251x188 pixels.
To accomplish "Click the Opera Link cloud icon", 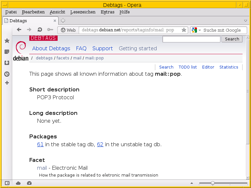I will pos(18,183).
